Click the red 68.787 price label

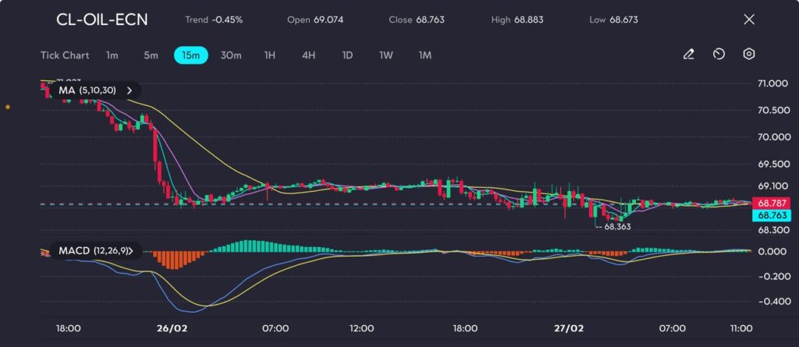point(772,203)
